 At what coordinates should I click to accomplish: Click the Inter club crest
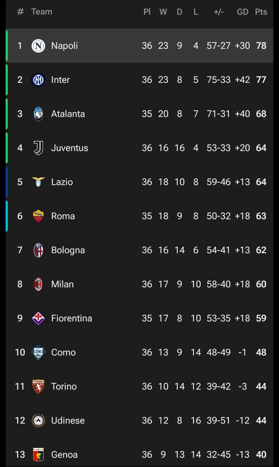38,80
